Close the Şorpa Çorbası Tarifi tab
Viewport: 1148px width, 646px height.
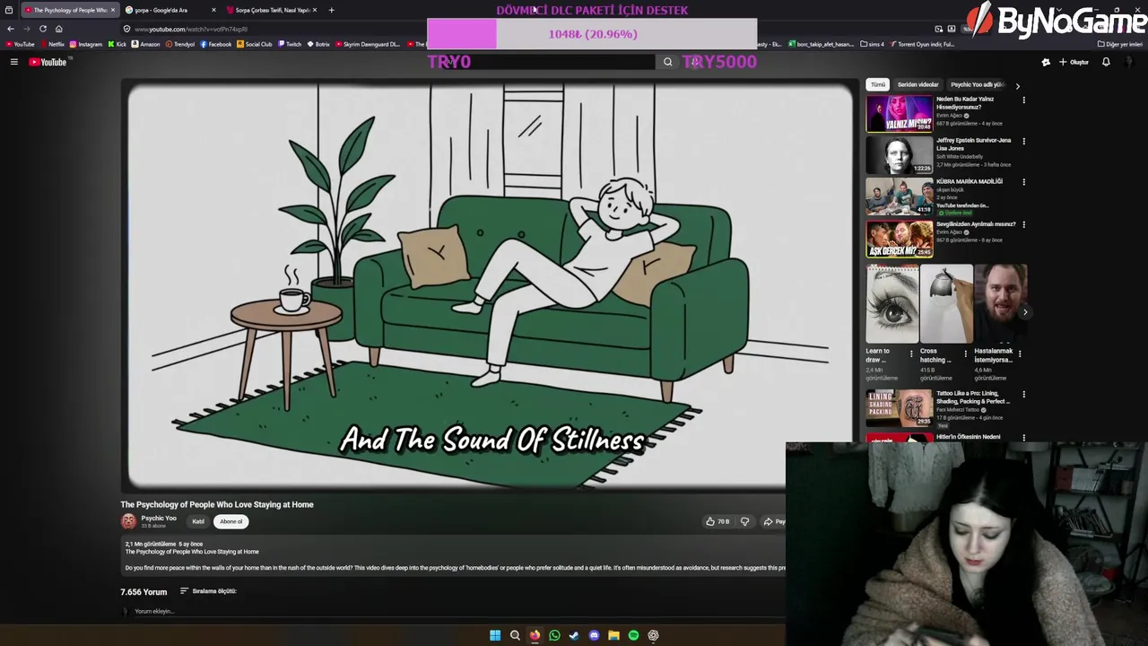[x=314, y=10]
